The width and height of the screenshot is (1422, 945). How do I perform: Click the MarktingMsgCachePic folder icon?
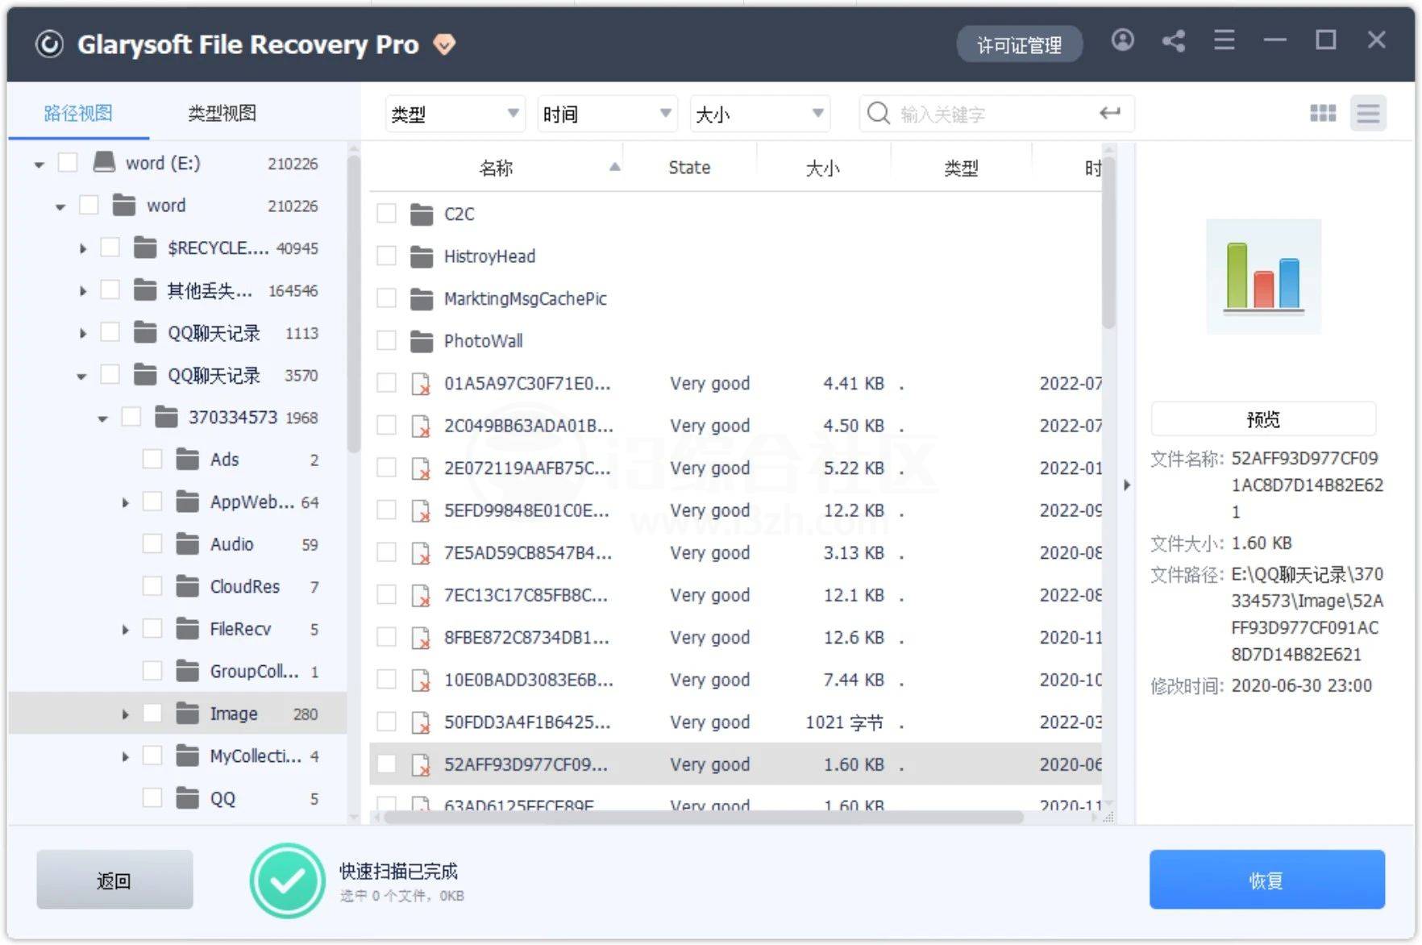tap(422, 299)
